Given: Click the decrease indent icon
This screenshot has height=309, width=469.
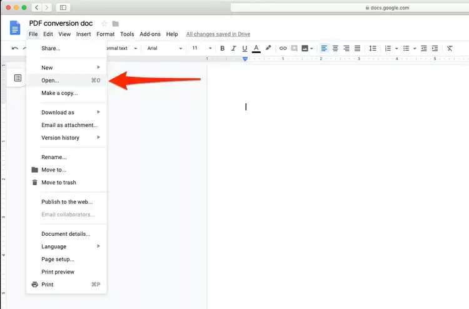Looking at the screenshot, I should [424, 48].
